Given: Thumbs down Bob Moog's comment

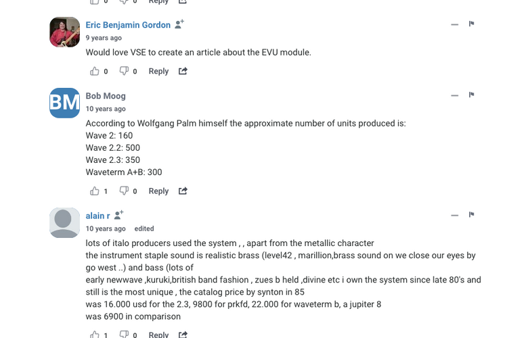Looking at the screenshot, I should (x=124, y=191).
